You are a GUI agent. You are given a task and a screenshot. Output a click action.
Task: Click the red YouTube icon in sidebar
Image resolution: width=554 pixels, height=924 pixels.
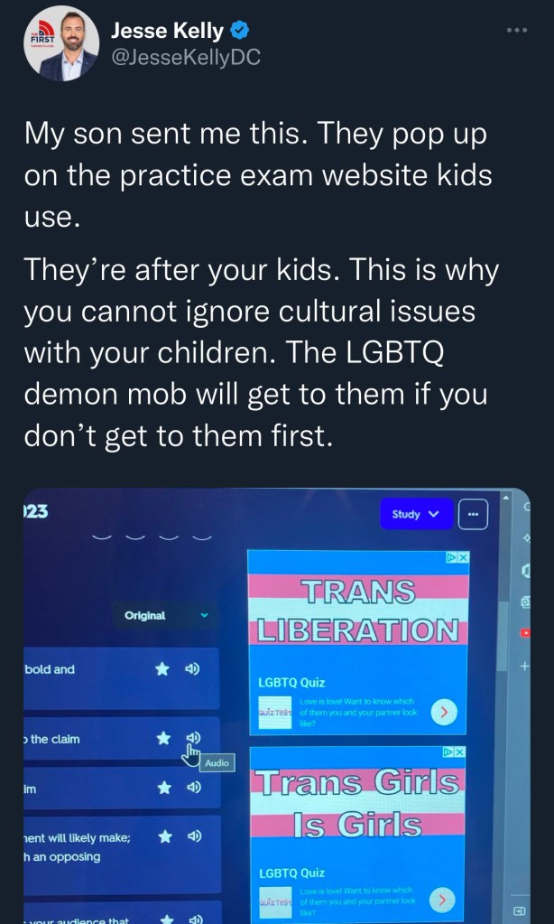pyautogui.click(x=525, y=633)
